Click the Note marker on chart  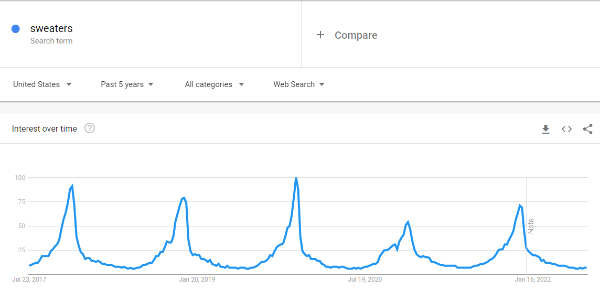tap(531, 225)
